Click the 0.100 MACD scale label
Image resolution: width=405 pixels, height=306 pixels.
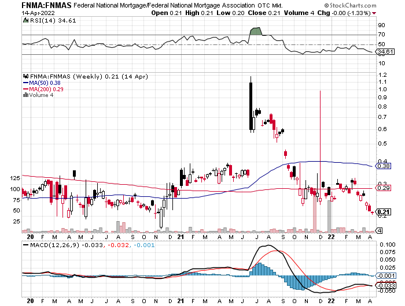point(388,244)
